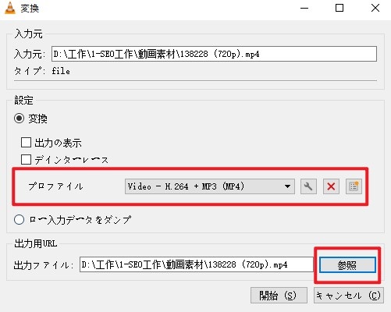Click the タイプ: file text
This screenshot has width=391, height=312.
[42, 71]
